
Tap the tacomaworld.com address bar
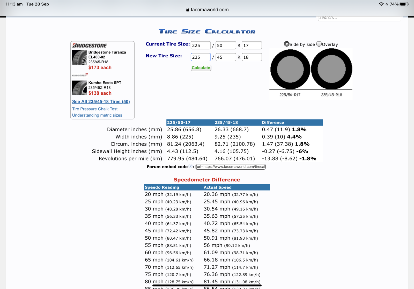pyautogui.click(x=210, y=10)
